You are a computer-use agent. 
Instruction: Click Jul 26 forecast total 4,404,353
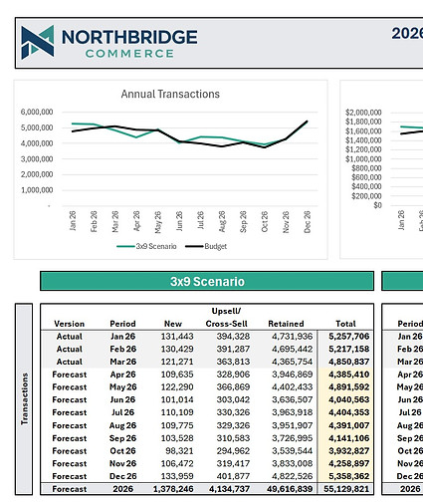pos(349,412)
